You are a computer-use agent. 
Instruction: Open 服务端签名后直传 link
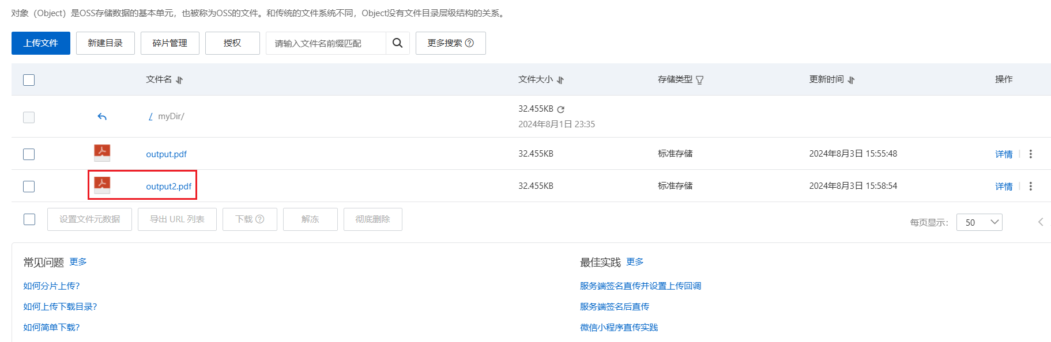[x=615, y=307]
